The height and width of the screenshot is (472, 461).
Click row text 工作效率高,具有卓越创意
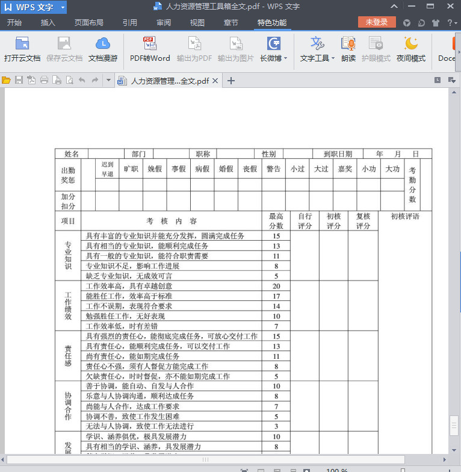click(x=129, y=286)
